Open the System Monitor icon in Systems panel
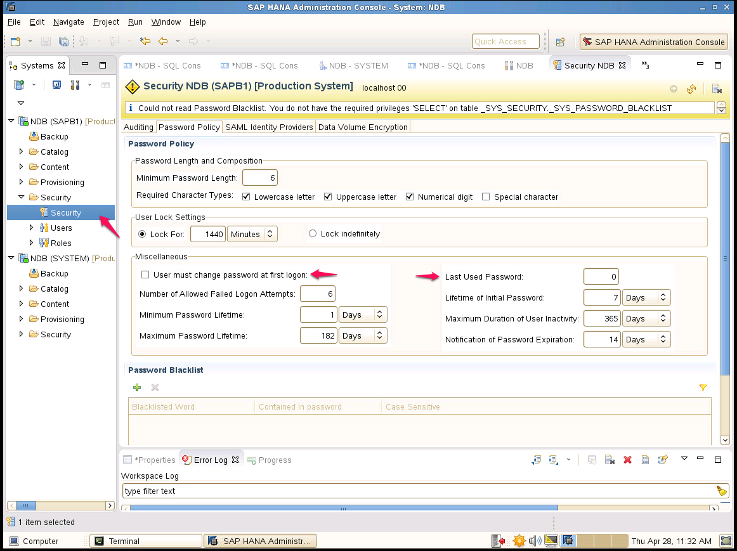The height and width of the screenshot is (551, 737). (x=57, y=85)
